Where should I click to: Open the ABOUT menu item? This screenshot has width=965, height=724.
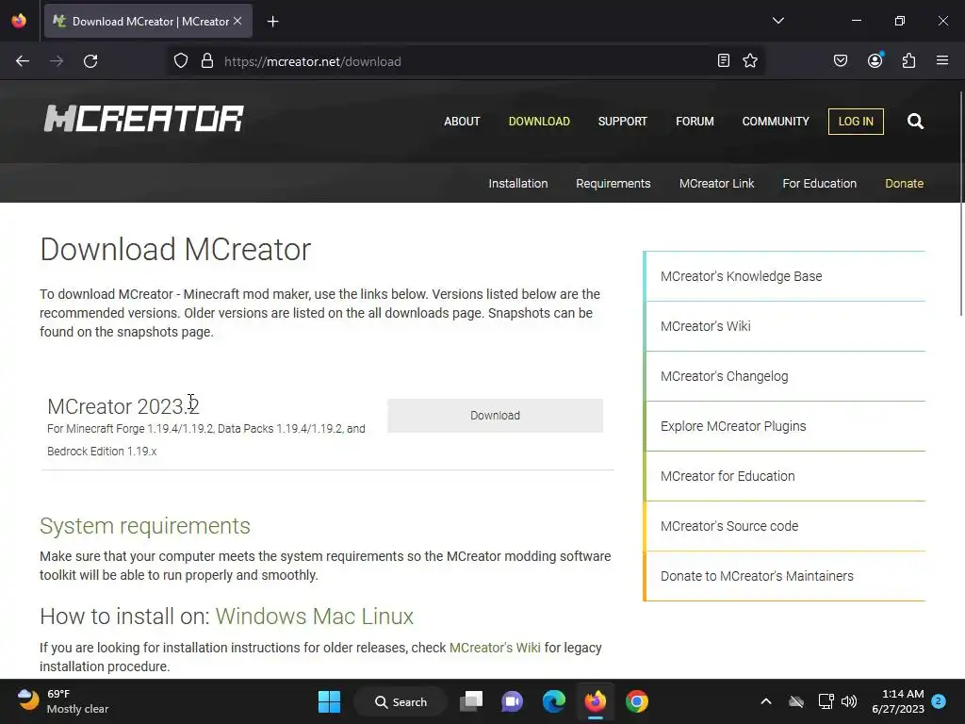pyautogui.click(x=462, y=122)
